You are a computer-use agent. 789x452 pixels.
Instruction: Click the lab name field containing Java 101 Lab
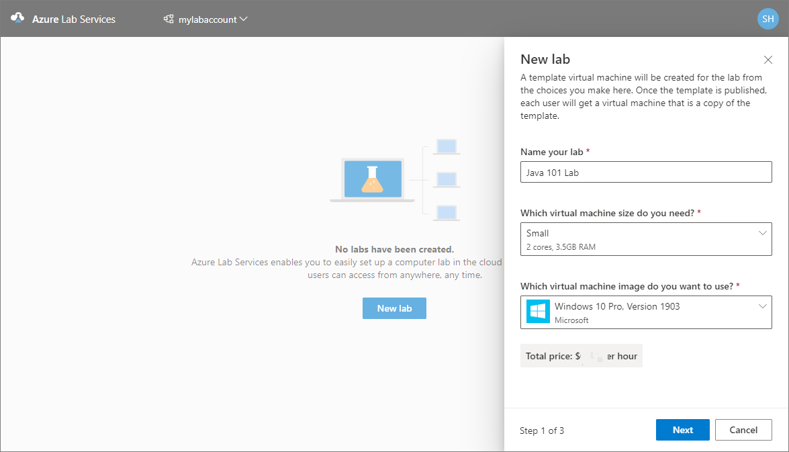[x=646, y=172]
